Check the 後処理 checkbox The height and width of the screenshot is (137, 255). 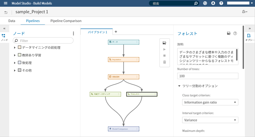tap(20, 63)
